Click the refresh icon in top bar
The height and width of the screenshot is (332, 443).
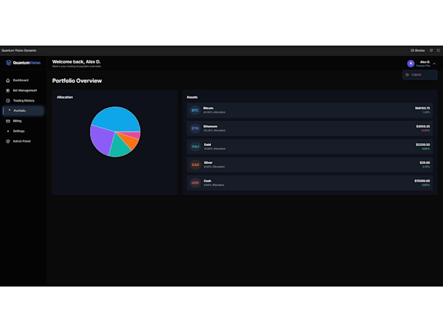point(431,51)
